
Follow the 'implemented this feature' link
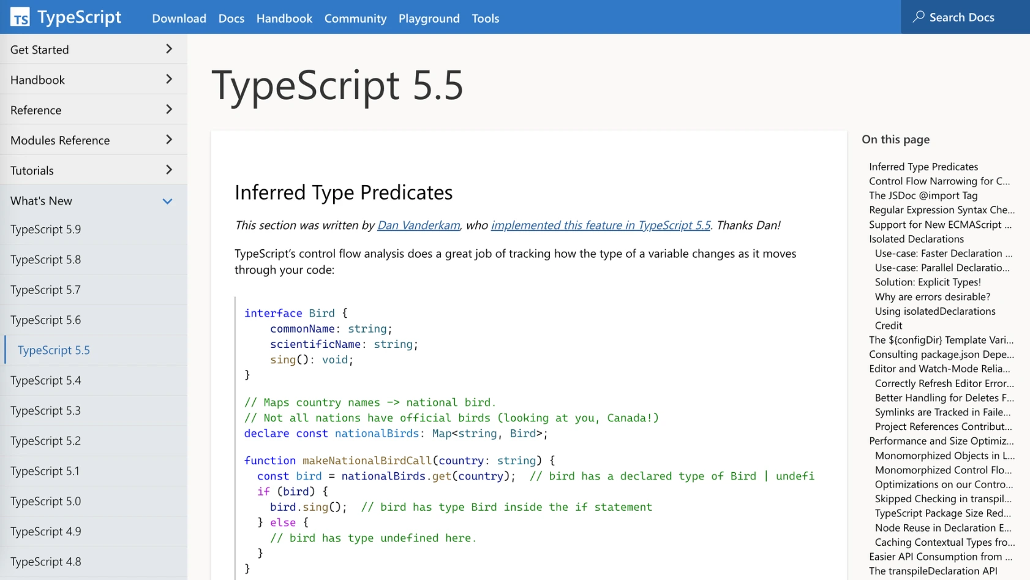point(600,225)
